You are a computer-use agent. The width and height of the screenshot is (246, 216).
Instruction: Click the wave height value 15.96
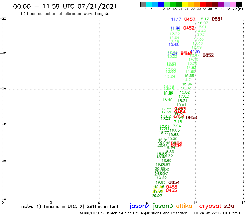coord(187,84)
